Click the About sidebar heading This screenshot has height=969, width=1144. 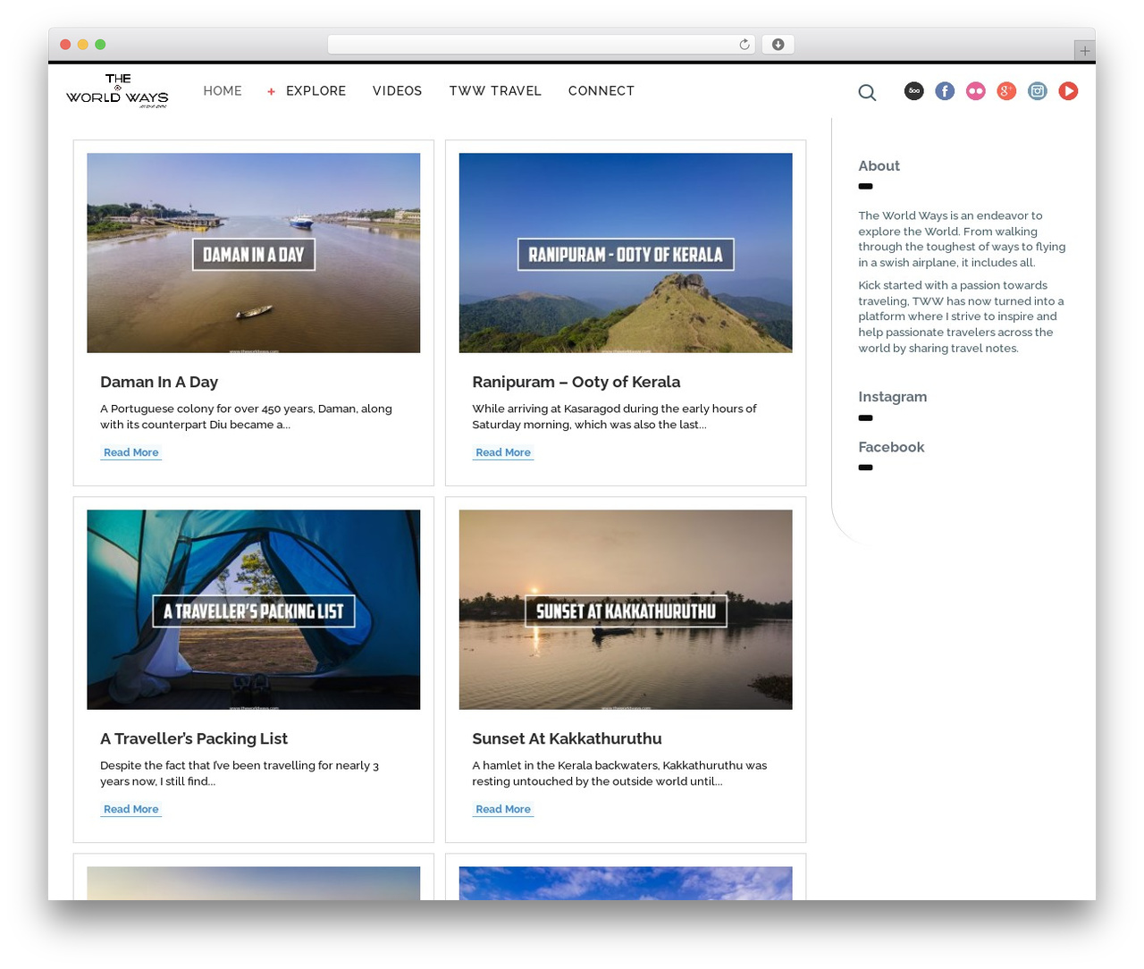coord(879,166)
